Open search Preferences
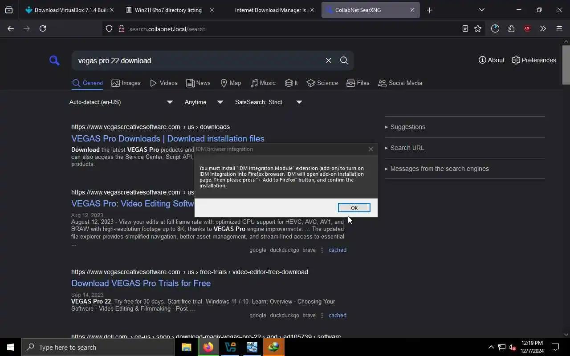 [534, 60]
